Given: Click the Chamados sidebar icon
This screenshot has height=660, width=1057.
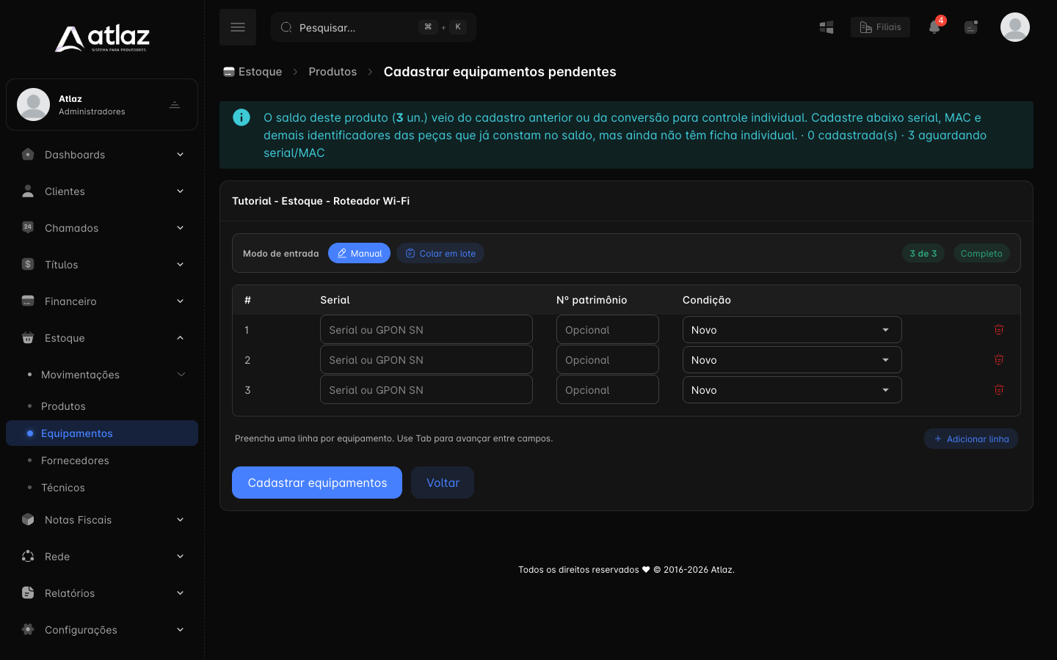Looking at the screenshot, I should (28, 227).
